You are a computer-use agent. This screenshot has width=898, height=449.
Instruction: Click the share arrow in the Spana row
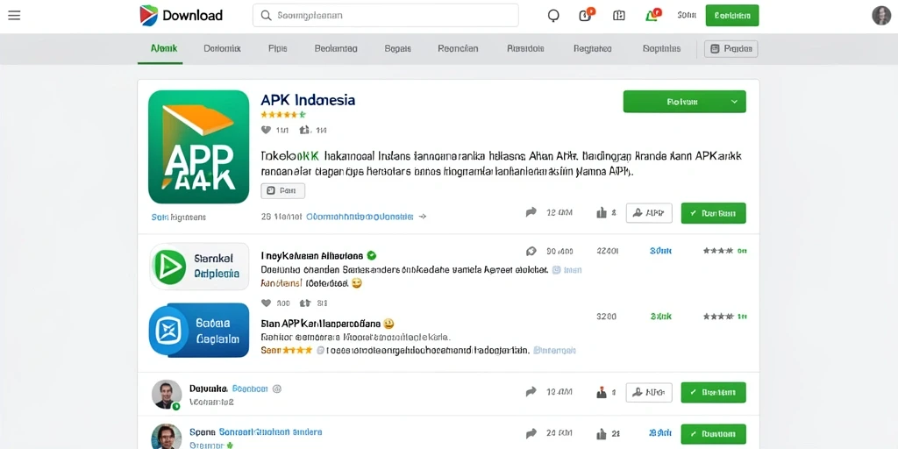click(531, 433)
